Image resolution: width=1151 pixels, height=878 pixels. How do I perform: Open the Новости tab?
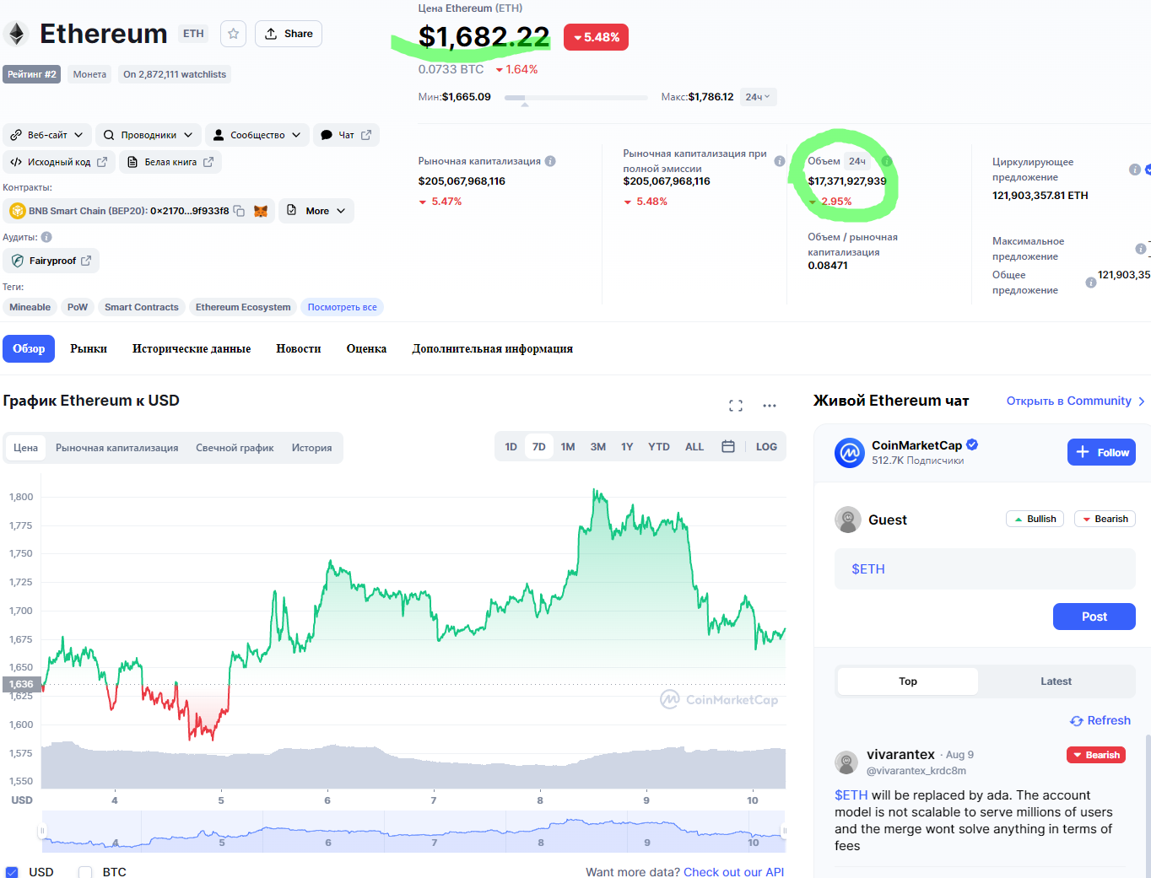coord(299,348)
